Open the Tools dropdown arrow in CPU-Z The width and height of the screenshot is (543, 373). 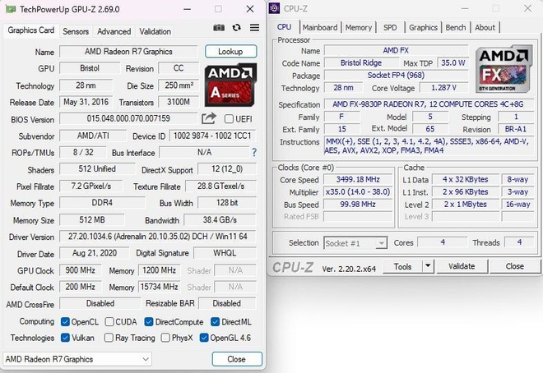(x=428, y=266)
